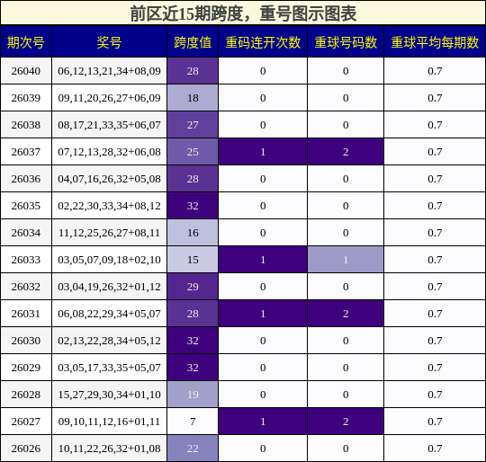Click period number 26034
Image resolution: width=486 pixels, height=462 pixels.
click(x=26, y=233)
